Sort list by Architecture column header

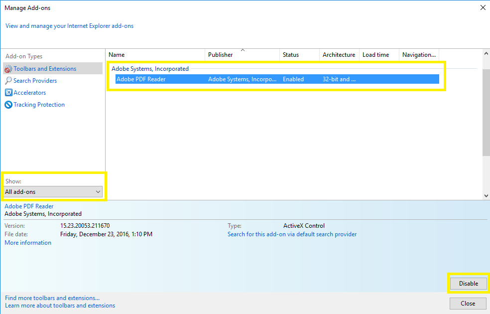tap(339, 55)
